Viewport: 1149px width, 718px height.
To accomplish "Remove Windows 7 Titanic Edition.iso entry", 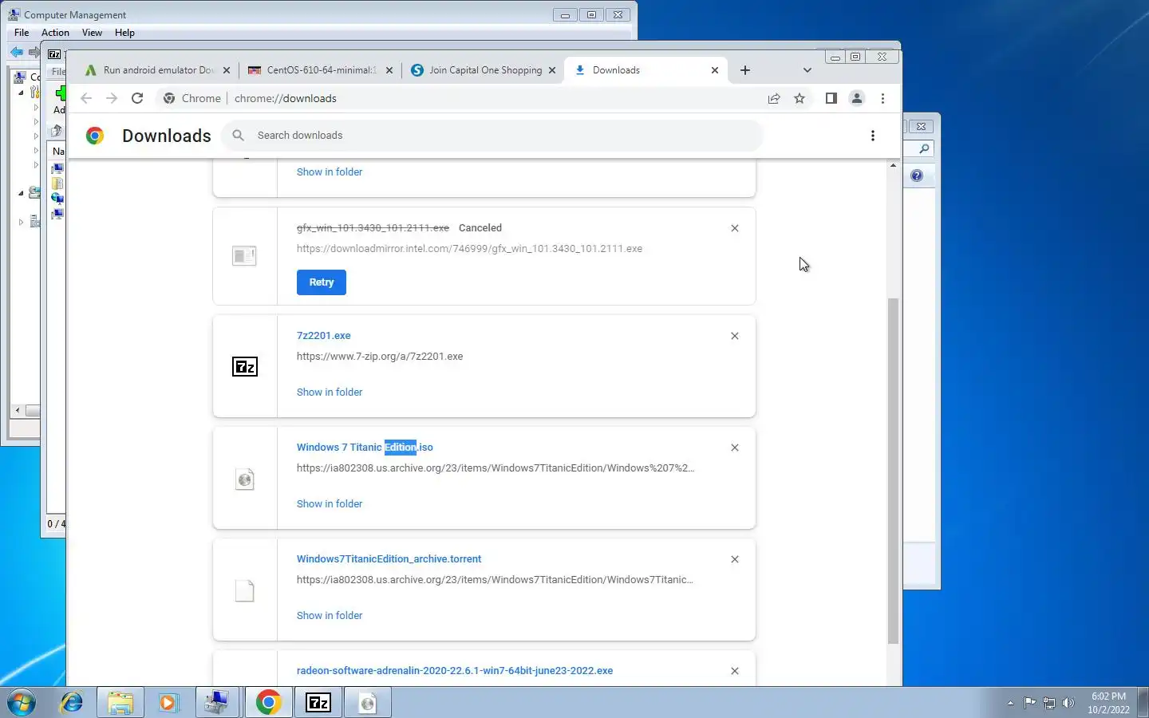I will [x=735, y=448].
